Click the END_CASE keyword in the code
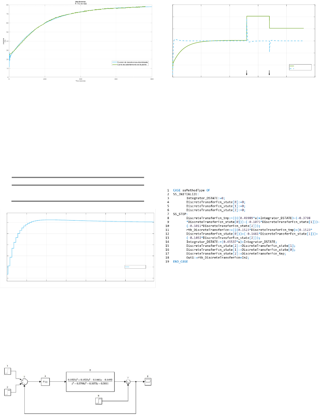 (180, 262)
